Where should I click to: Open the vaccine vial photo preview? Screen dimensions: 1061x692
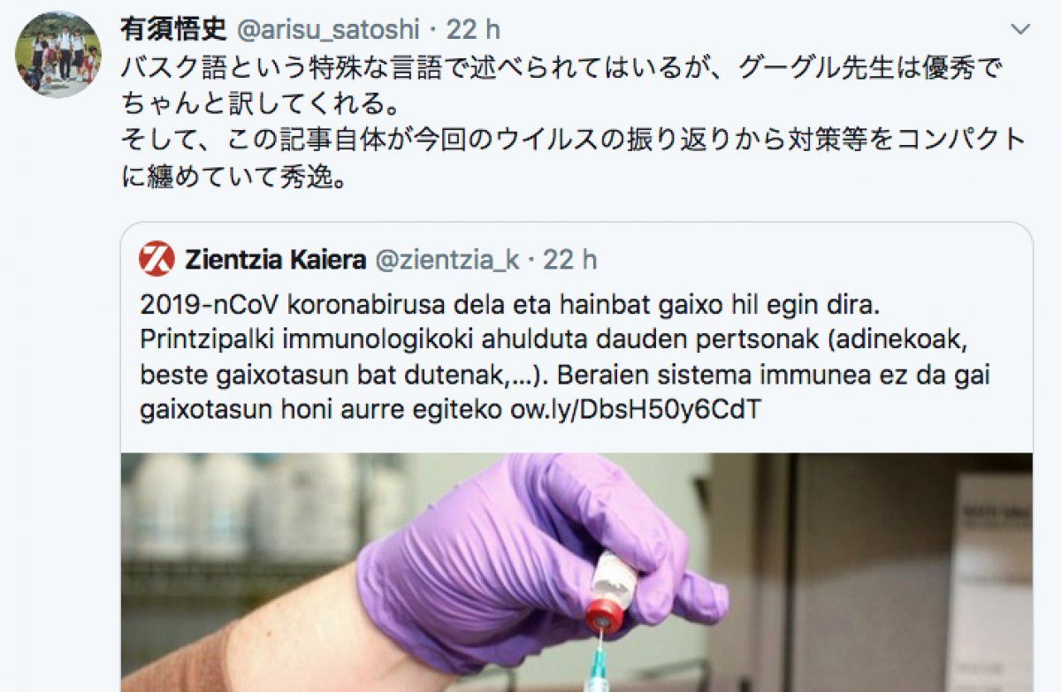coord(576,573)
